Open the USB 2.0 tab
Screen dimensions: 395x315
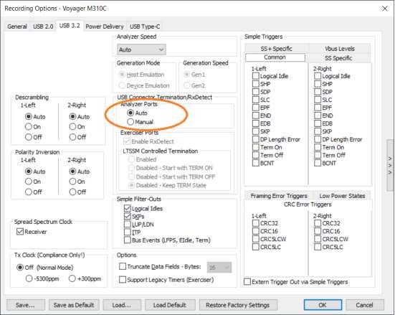pyautogui.click(x=43, y=27)
